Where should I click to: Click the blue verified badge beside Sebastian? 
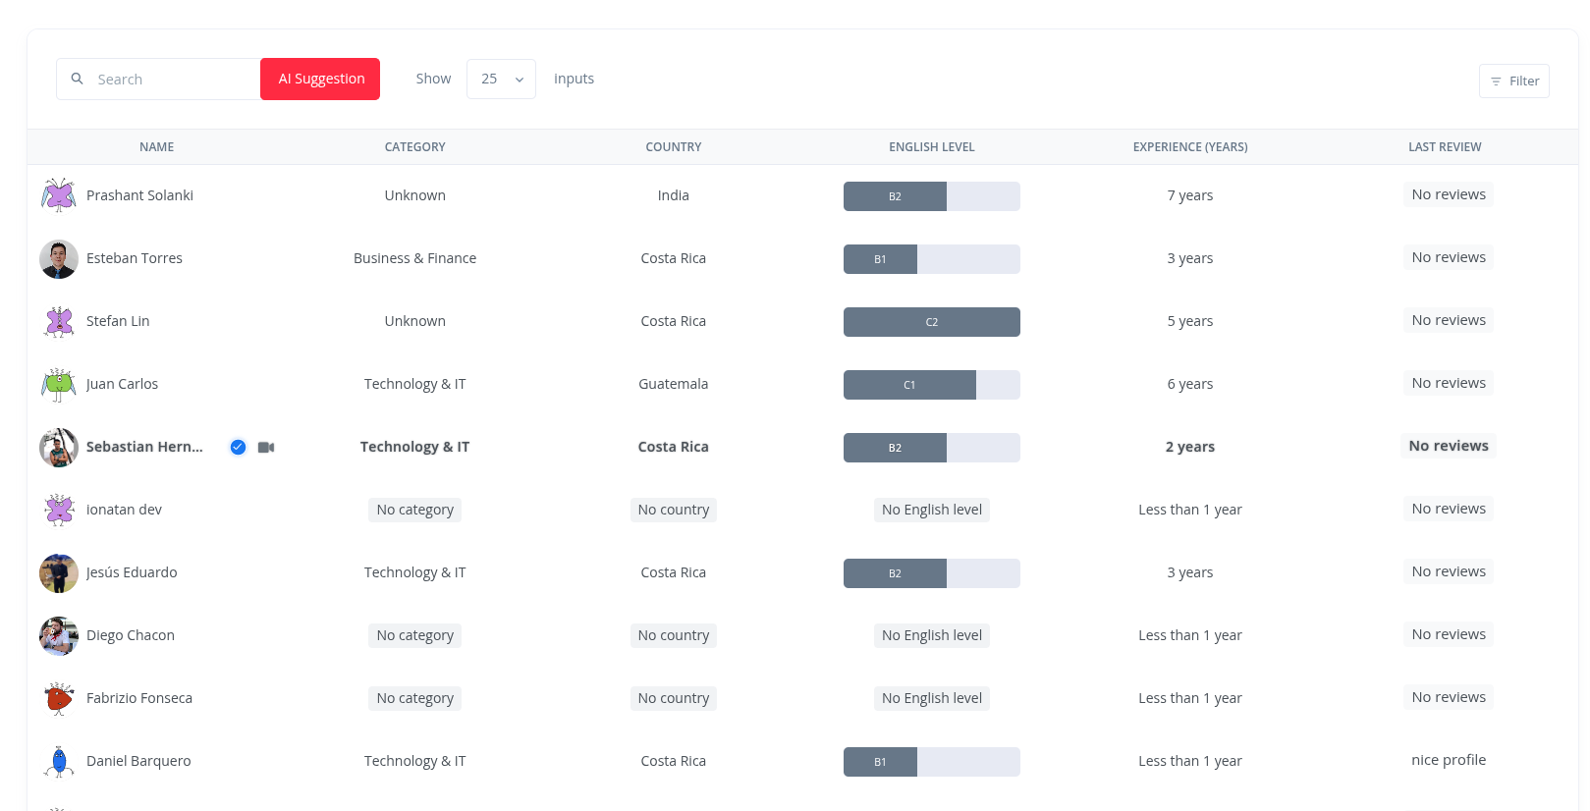click(x=238, y=448)
